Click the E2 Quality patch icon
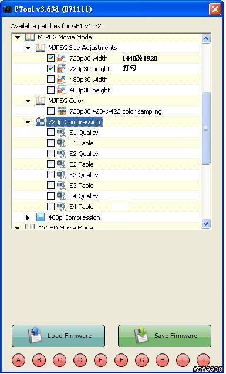The width and height of the screenshot is (226, 374). point(62,154)
